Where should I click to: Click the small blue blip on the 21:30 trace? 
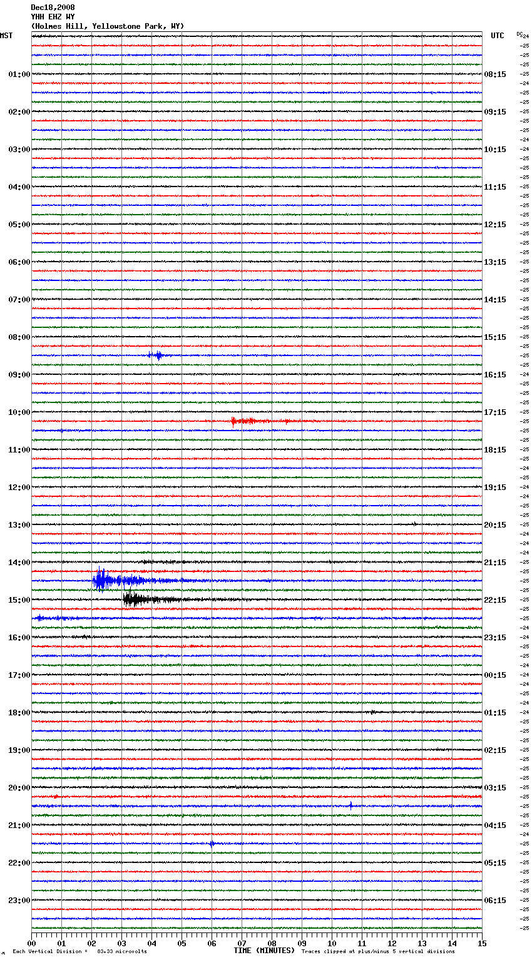point(212,844)
